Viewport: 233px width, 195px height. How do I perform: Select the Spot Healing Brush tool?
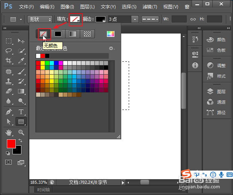tap(9, 72)
